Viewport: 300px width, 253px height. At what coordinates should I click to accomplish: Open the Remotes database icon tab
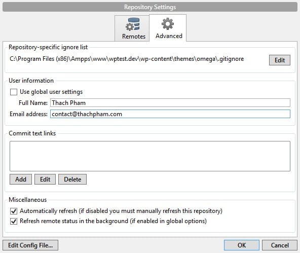point(133,24)
